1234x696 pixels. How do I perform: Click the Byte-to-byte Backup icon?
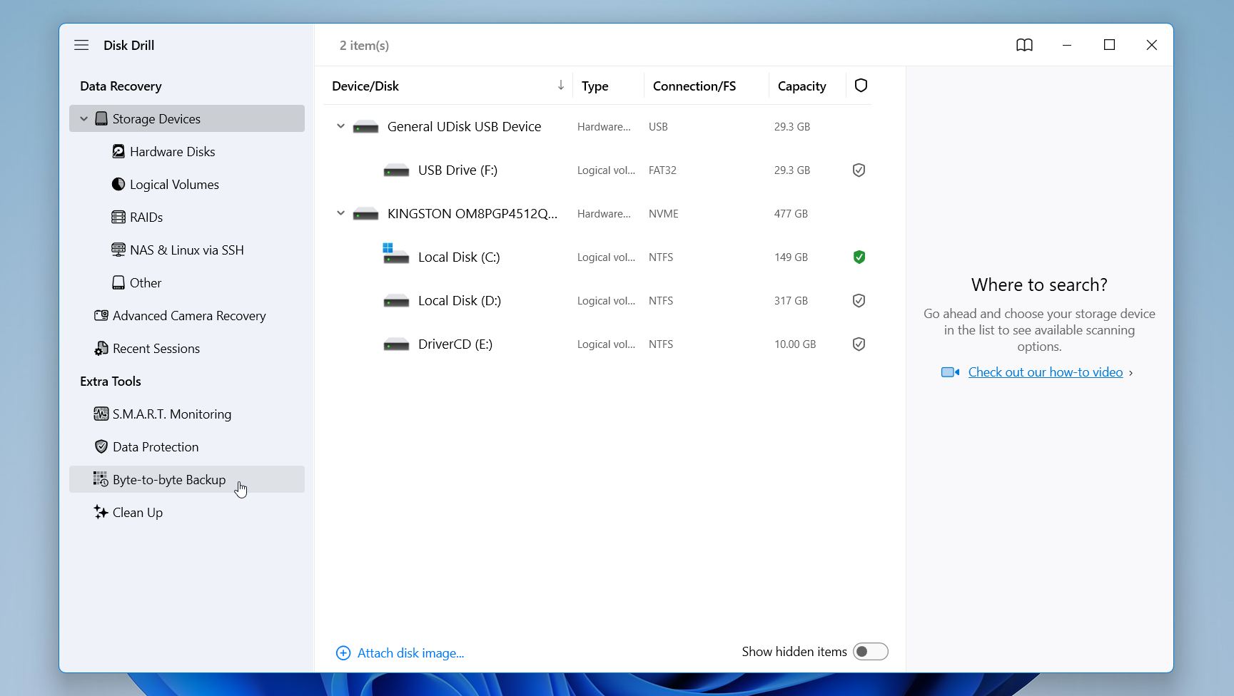tap(101, 479)
